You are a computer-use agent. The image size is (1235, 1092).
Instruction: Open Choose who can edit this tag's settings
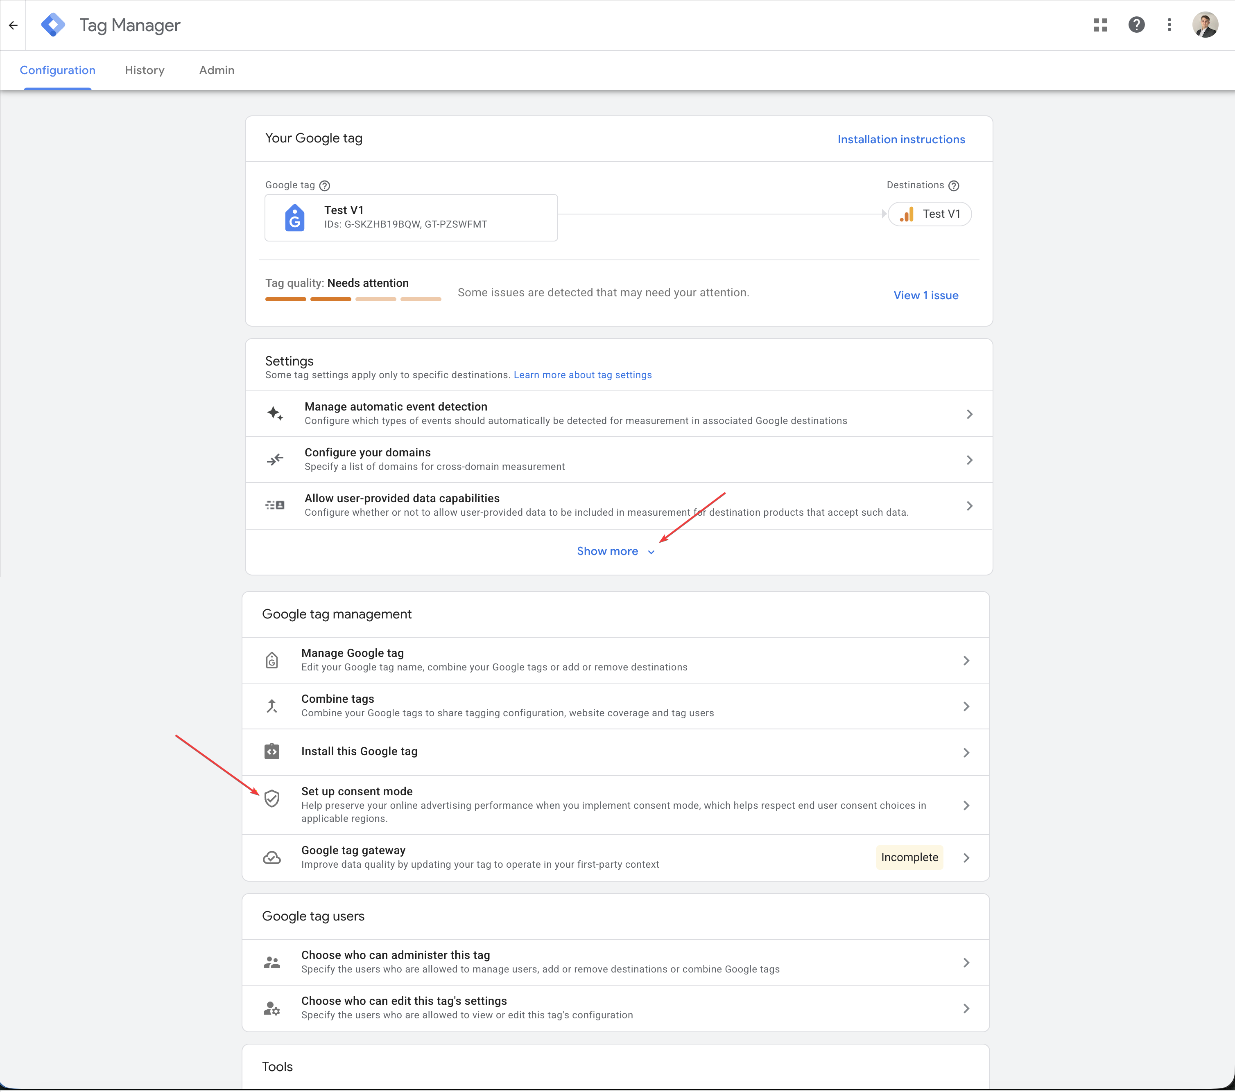click(x=404, y=1002)
